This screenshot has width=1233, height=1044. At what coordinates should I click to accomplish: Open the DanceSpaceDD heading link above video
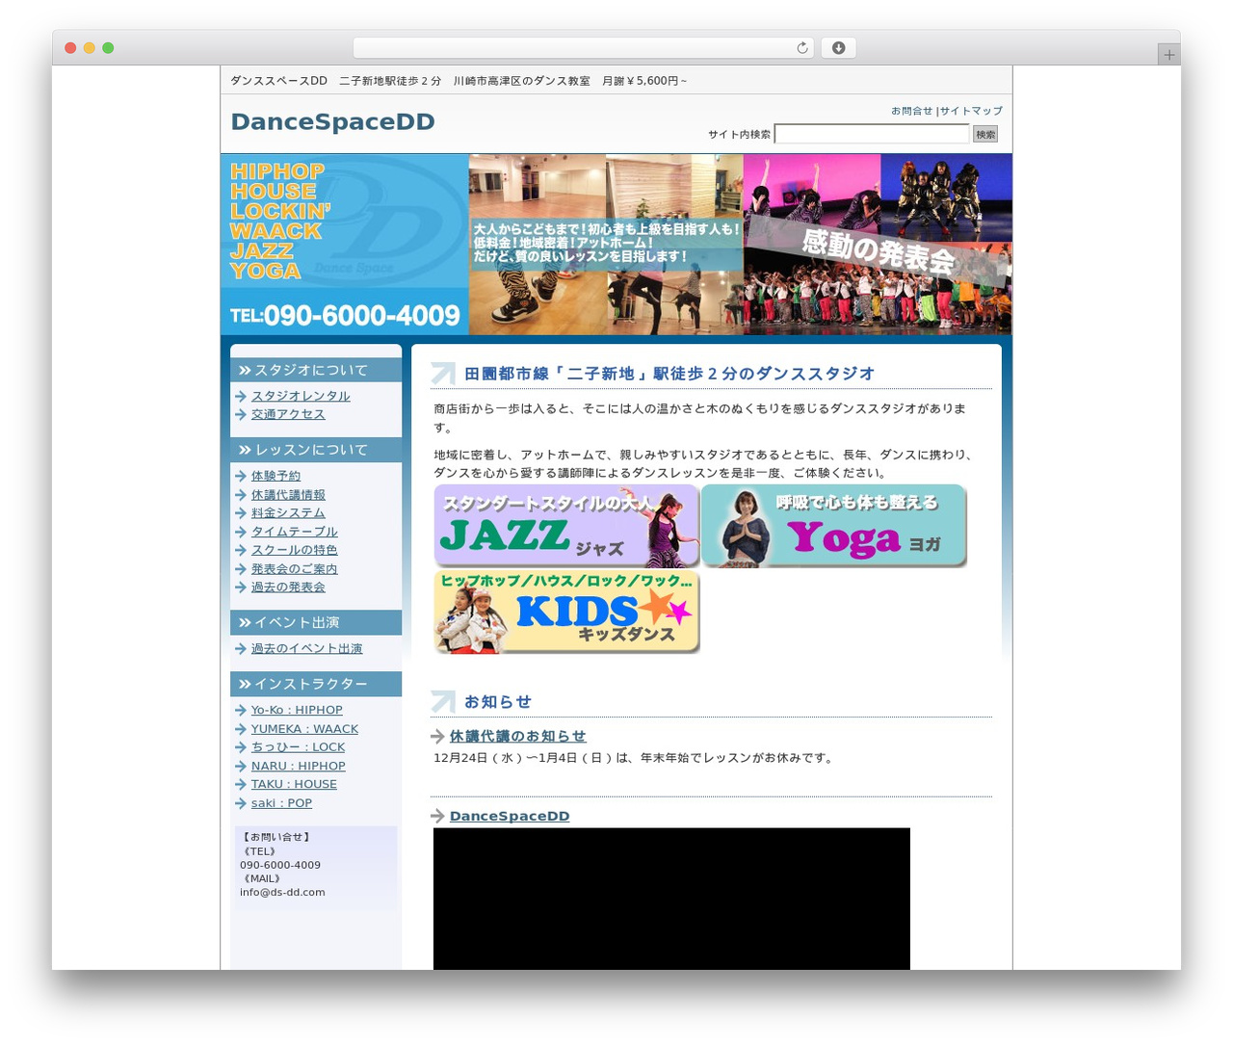click(x=510, y=816)
